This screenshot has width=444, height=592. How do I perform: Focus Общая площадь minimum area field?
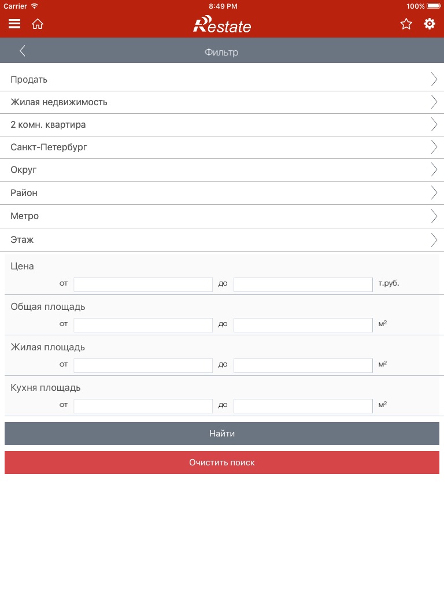143,325
